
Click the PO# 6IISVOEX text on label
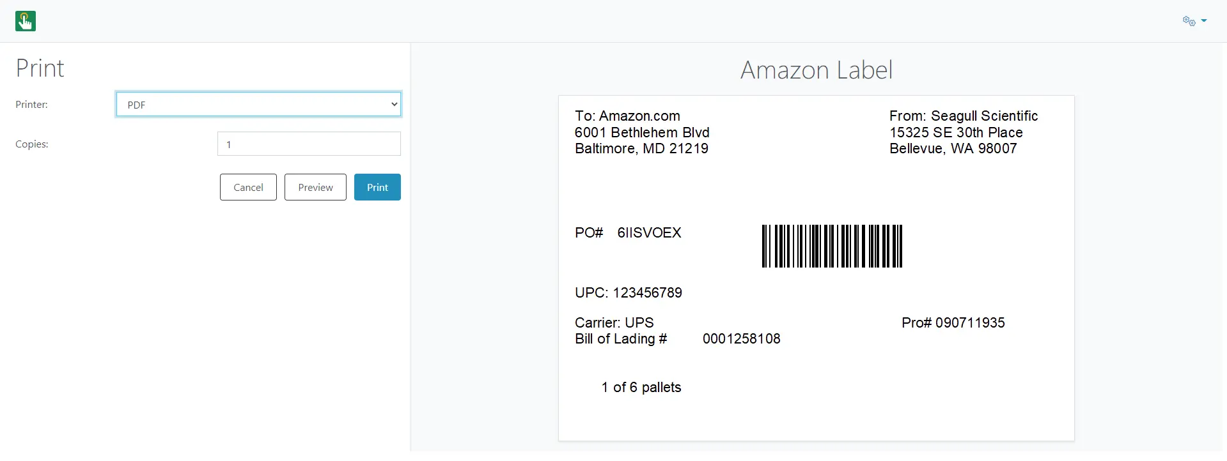pyautogui.click(x=628, y=232)
